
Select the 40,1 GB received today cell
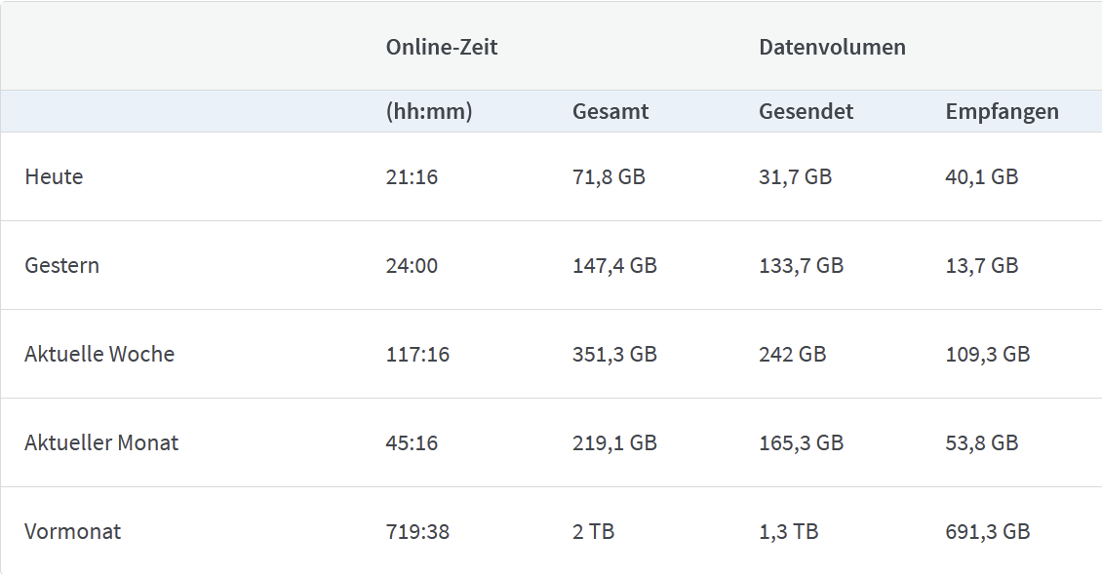981,176
